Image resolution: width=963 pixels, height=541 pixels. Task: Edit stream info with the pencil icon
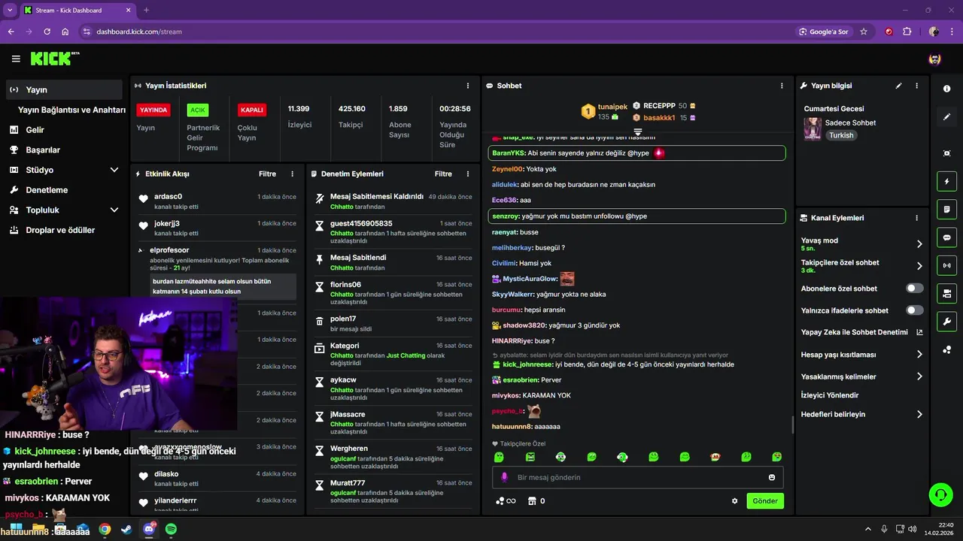(x=898, y=86)
